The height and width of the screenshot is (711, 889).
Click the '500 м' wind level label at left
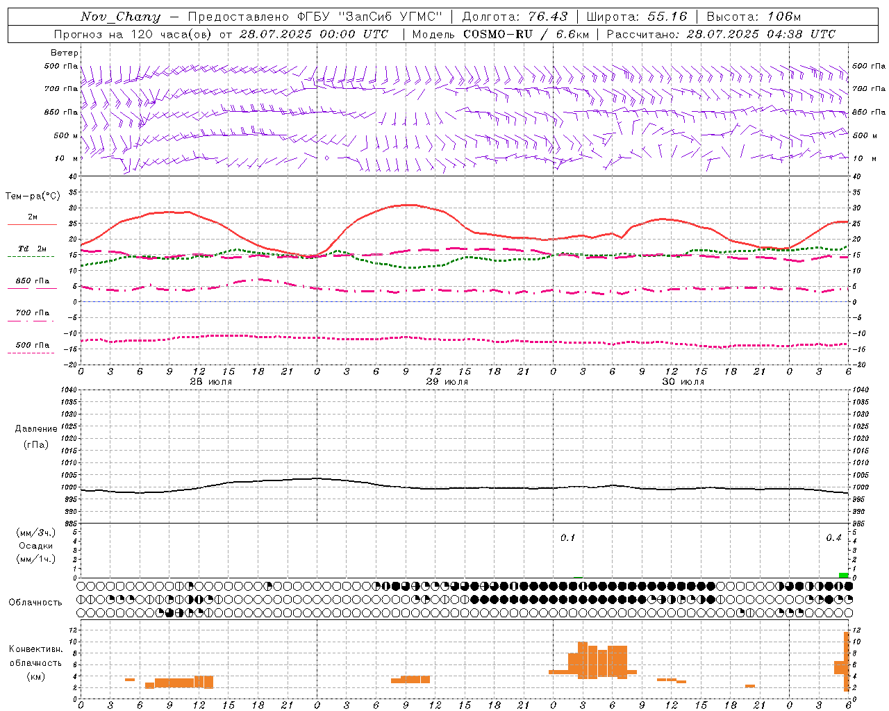pyautogui.click(x=67, y=135)
